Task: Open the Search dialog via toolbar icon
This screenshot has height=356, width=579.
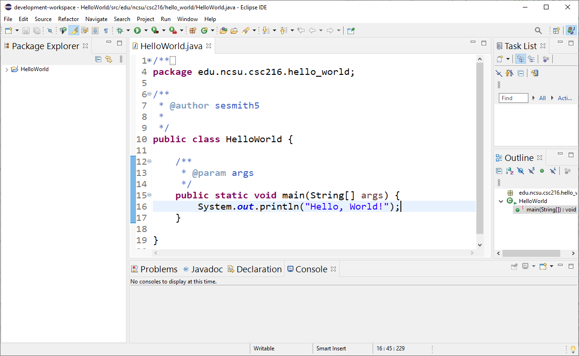Action: (538, 30)
